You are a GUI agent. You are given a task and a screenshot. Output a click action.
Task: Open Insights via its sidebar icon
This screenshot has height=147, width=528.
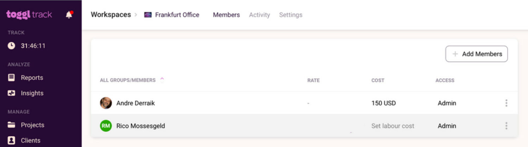pyautogui.click(x=12, y=93)
